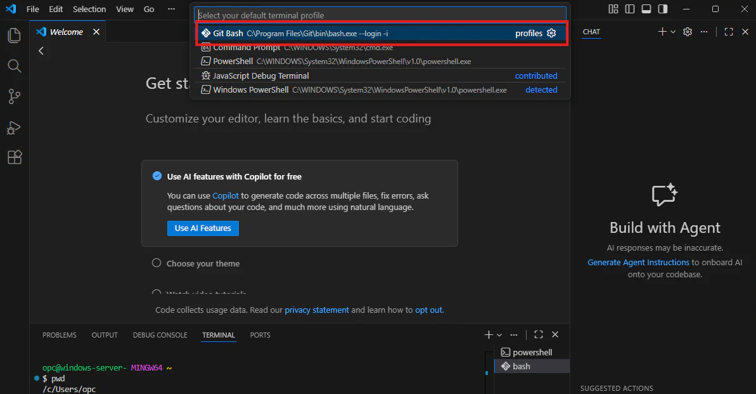Configure Git Bash profile gear icon

pos(551,34)
